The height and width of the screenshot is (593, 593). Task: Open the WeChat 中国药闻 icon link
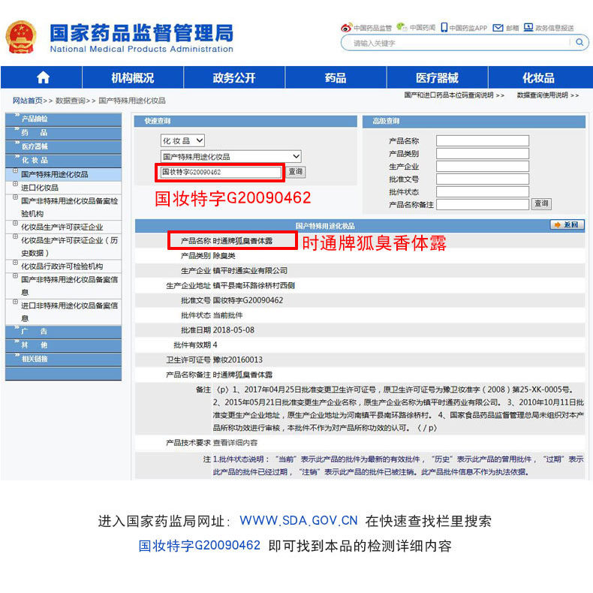tap(402, 27)
